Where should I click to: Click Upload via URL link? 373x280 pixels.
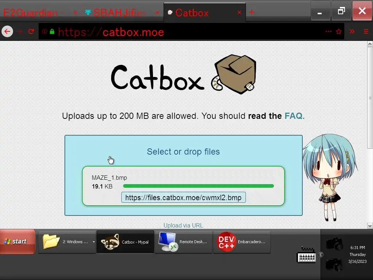(183, 225)
